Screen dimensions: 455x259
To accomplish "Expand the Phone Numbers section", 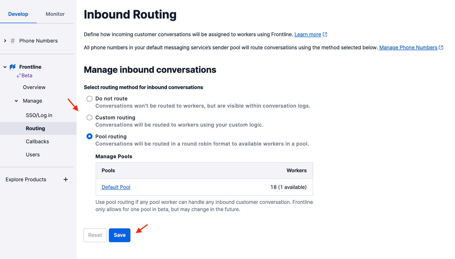I will [5, 41].
